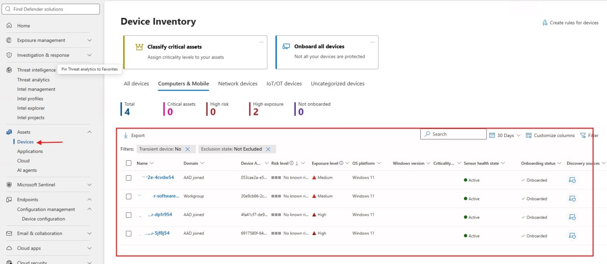The height and width of the screenshot is (264, 607).
Task: Collapse the Endpoints section chevron
Action: tap(89, 199)
